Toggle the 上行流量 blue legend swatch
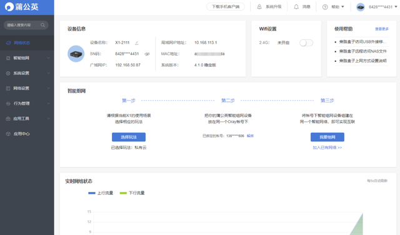This screenshot has height=235, width=400. pyautogui.click(x=92, y=193)
